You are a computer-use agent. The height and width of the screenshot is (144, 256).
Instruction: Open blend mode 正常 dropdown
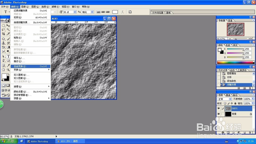(x=230, y=99)
